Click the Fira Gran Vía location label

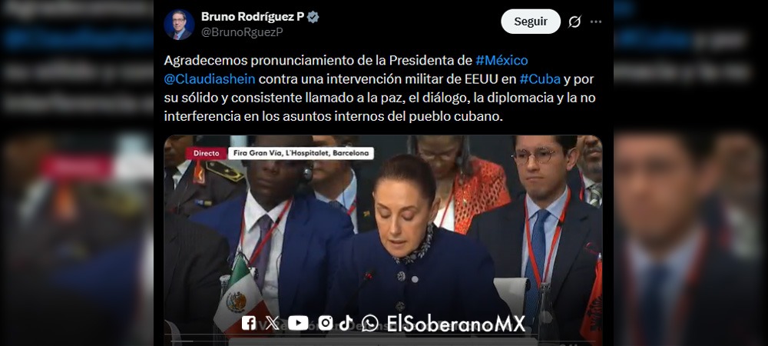click(301, 154)
